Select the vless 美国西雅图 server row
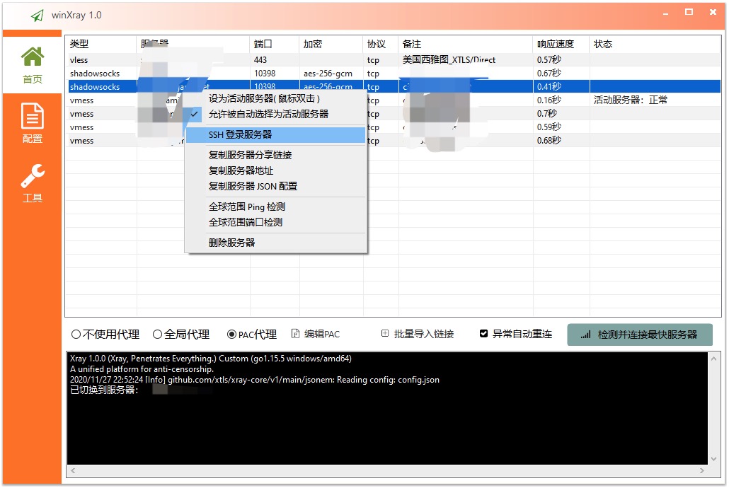The image size is (729, 488). pyautogui.click(x=393, y=60)
